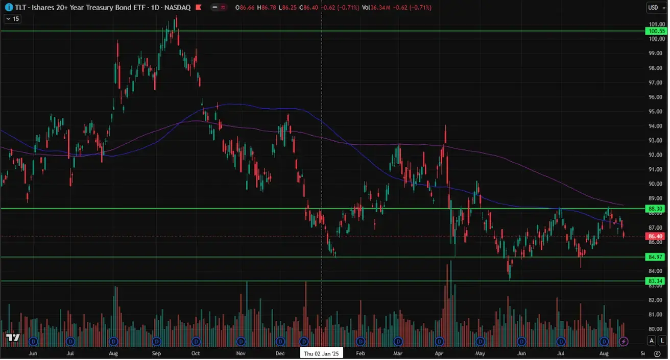Toggle auto scale with the A button

(652, 341)
